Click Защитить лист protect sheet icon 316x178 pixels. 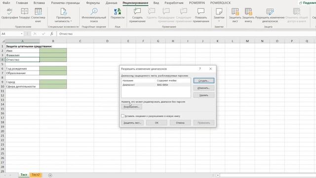[235, 15]
